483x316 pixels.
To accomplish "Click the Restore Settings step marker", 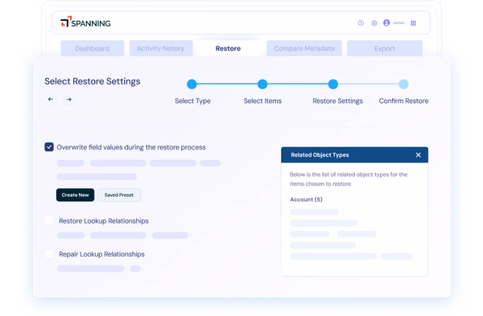I will pos(333,84).
